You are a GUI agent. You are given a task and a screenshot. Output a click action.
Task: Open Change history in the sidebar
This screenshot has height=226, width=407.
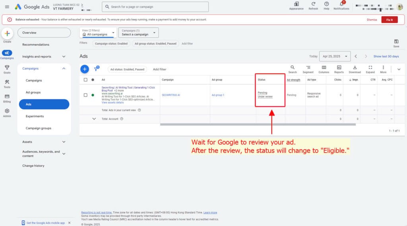click(33, 166)
